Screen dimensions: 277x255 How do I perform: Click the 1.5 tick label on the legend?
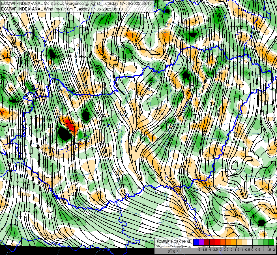(x=268, y=250)
